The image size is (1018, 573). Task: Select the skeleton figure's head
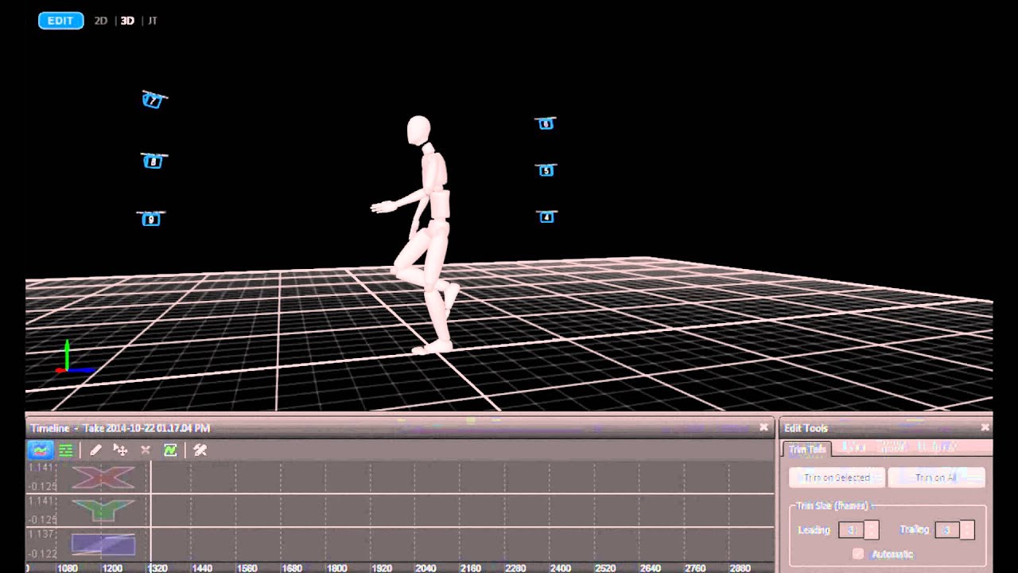[418, 131]
